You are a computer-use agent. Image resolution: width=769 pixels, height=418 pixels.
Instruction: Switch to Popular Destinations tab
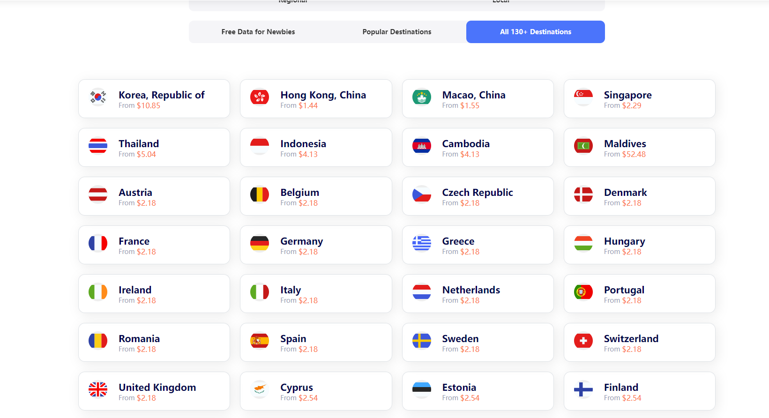pyautogui.click(x=397, y=32)
